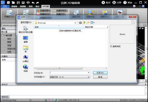The image size is (148, 102).
Task: Click the preview magnifier icon in dialog
Action: pyautogui.click(x=133, y=22)
